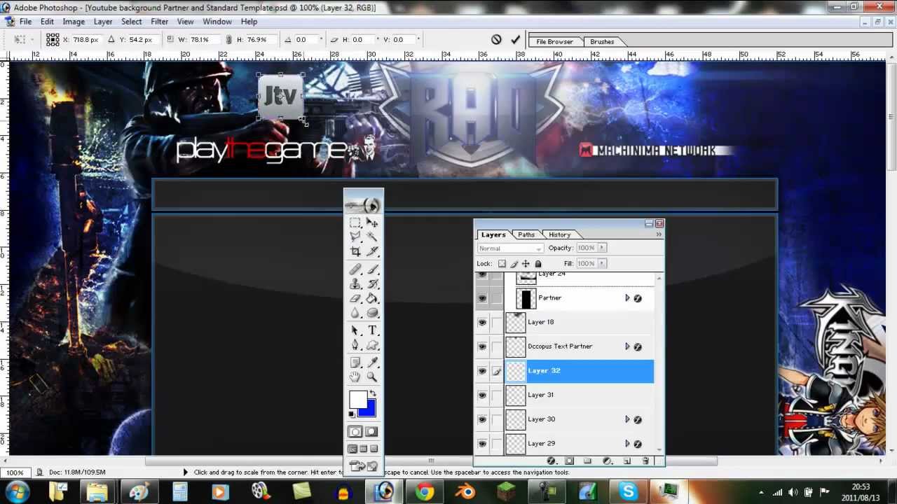Select the Magic Wand tool

[372, 237]
